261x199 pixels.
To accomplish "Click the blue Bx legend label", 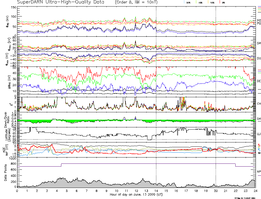I will coord(259,150).
